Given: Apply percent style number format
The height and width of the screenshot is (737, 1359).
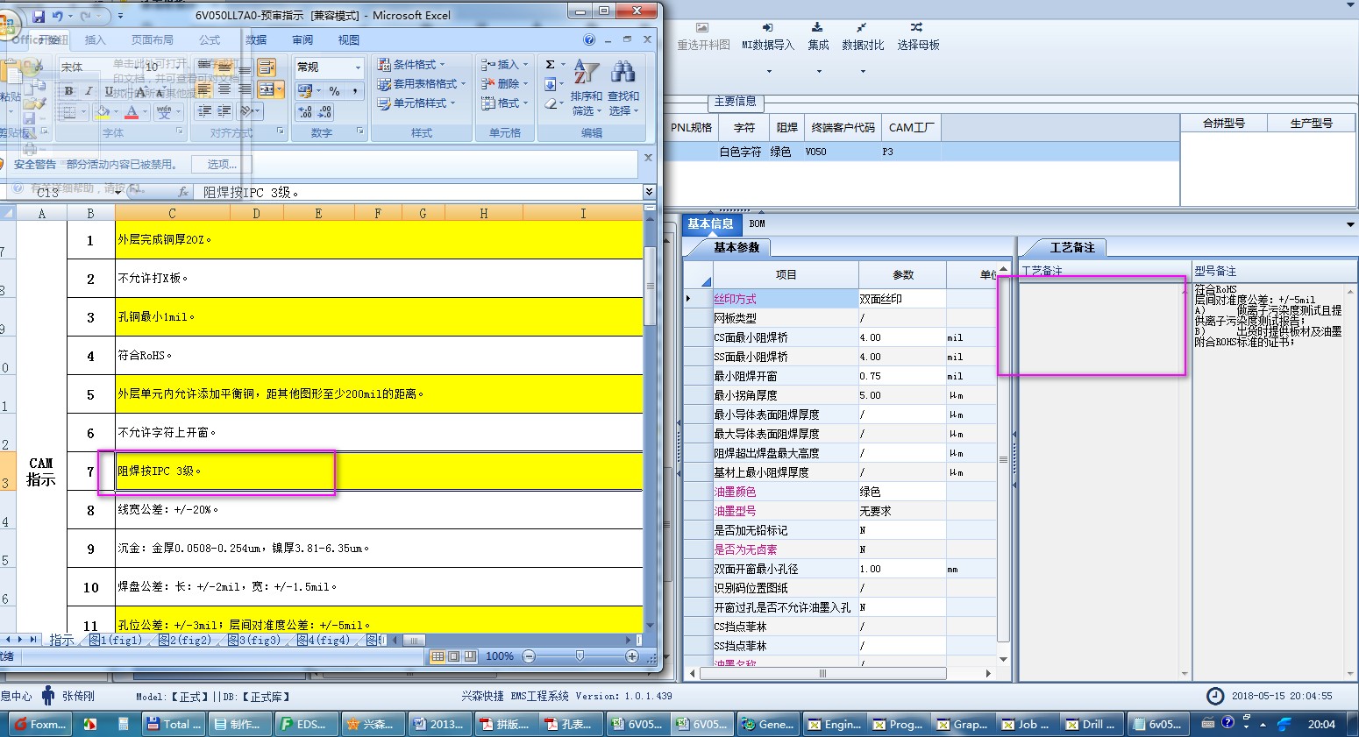Looking at the screenshot, I should (x=334, y=91).
